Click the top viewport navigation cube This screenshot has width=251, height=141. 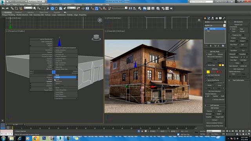[100, 20]
